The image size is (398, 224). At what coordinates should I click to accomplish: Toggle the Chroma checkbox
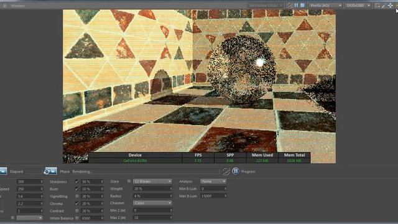point(76,203)
